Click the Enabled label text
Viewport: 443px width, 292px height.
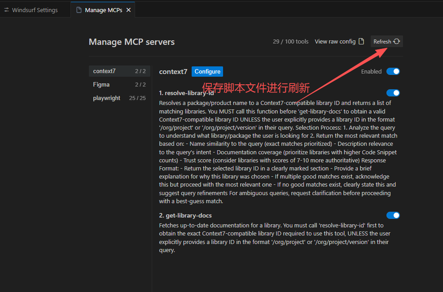[371, 71]
